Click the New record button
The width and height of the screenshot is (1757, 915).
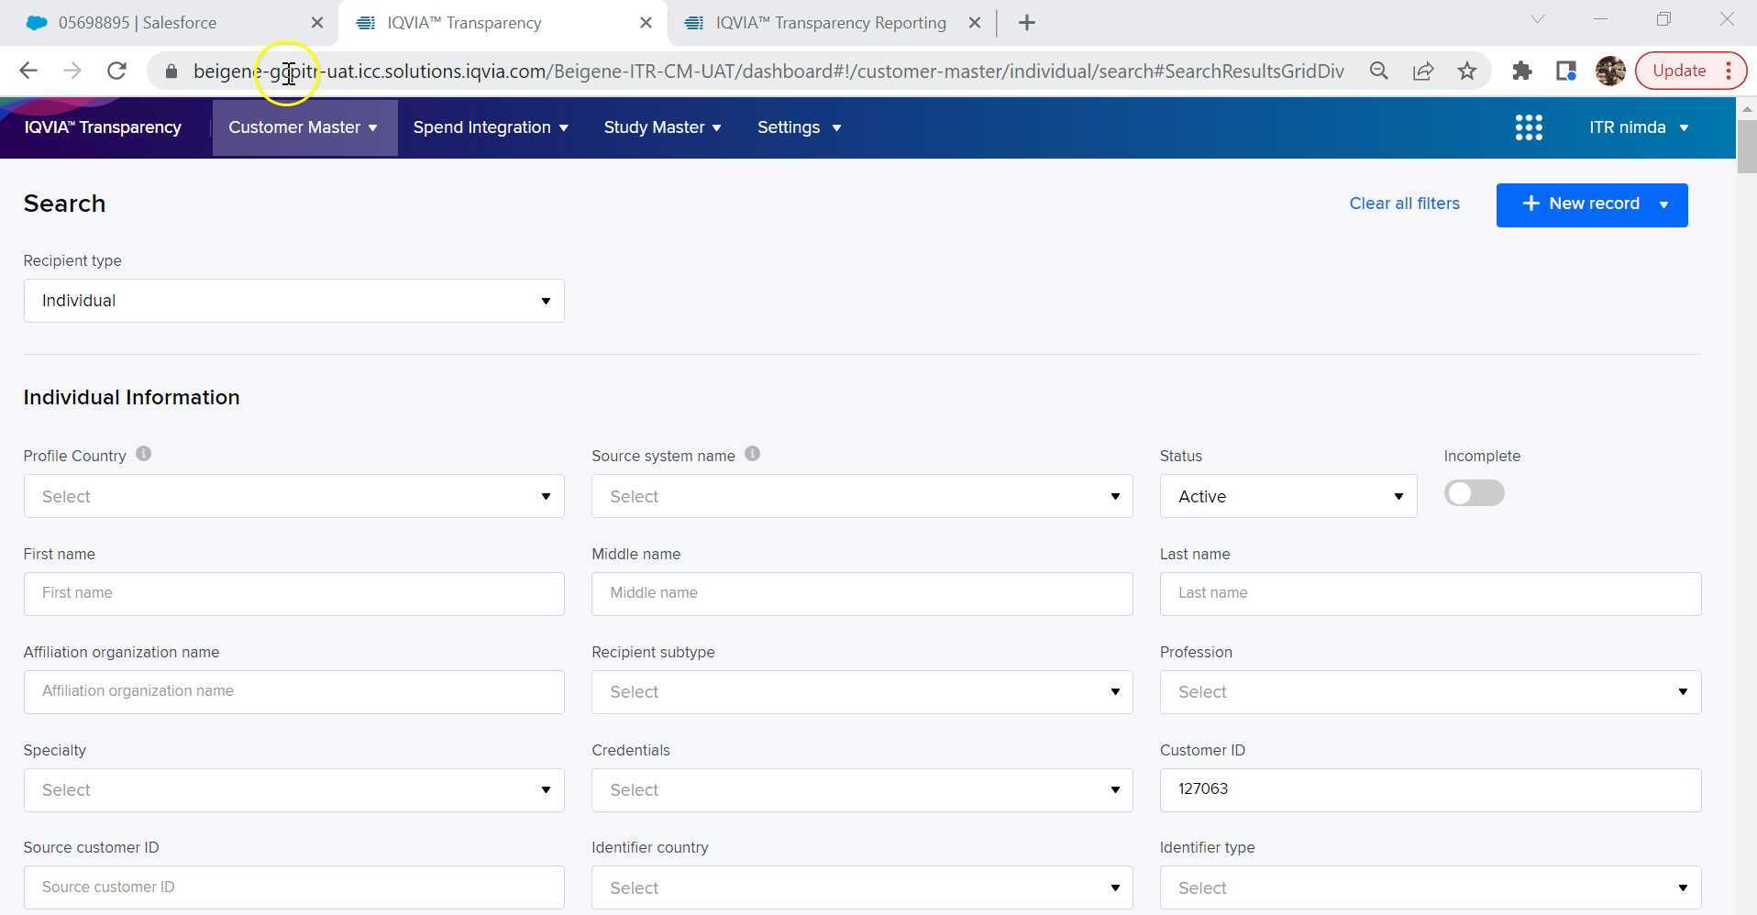click(x=1580, y=204)
